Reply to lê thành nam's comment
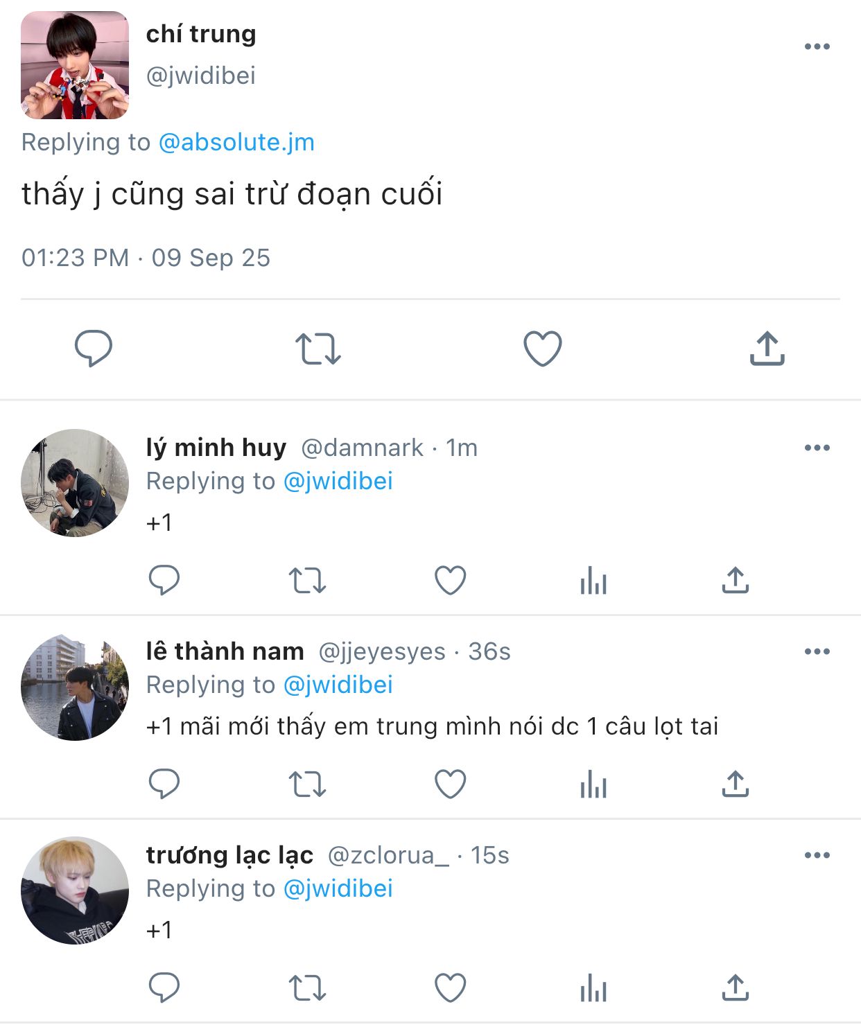The image size is (861, 1027). [x=164, y=784]
